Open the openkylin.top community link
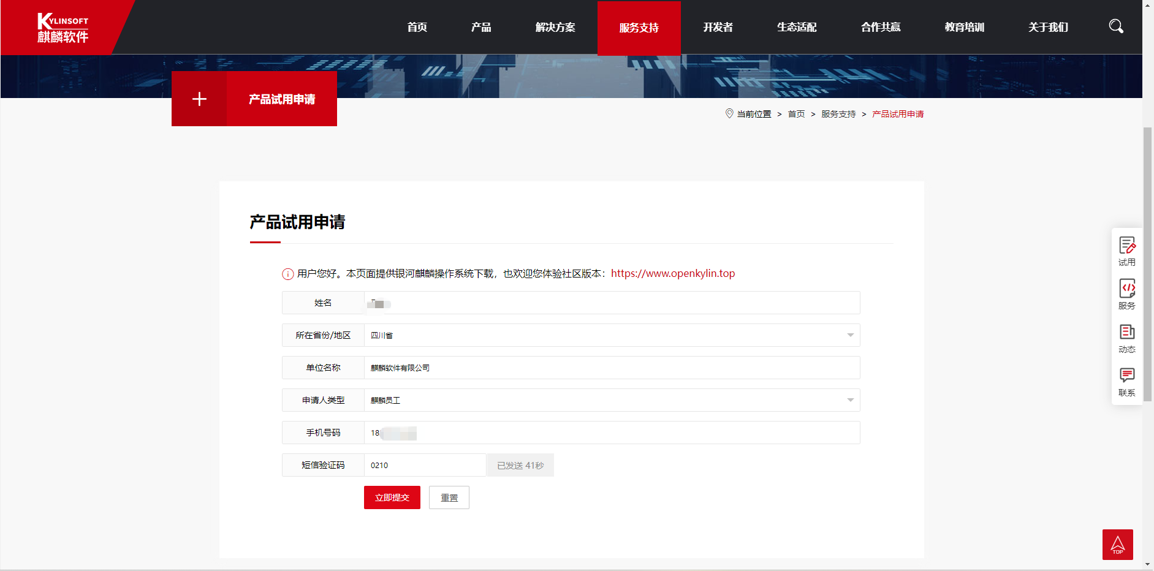The width and height of the screenshot is (1154, 571). pos(672,274)
